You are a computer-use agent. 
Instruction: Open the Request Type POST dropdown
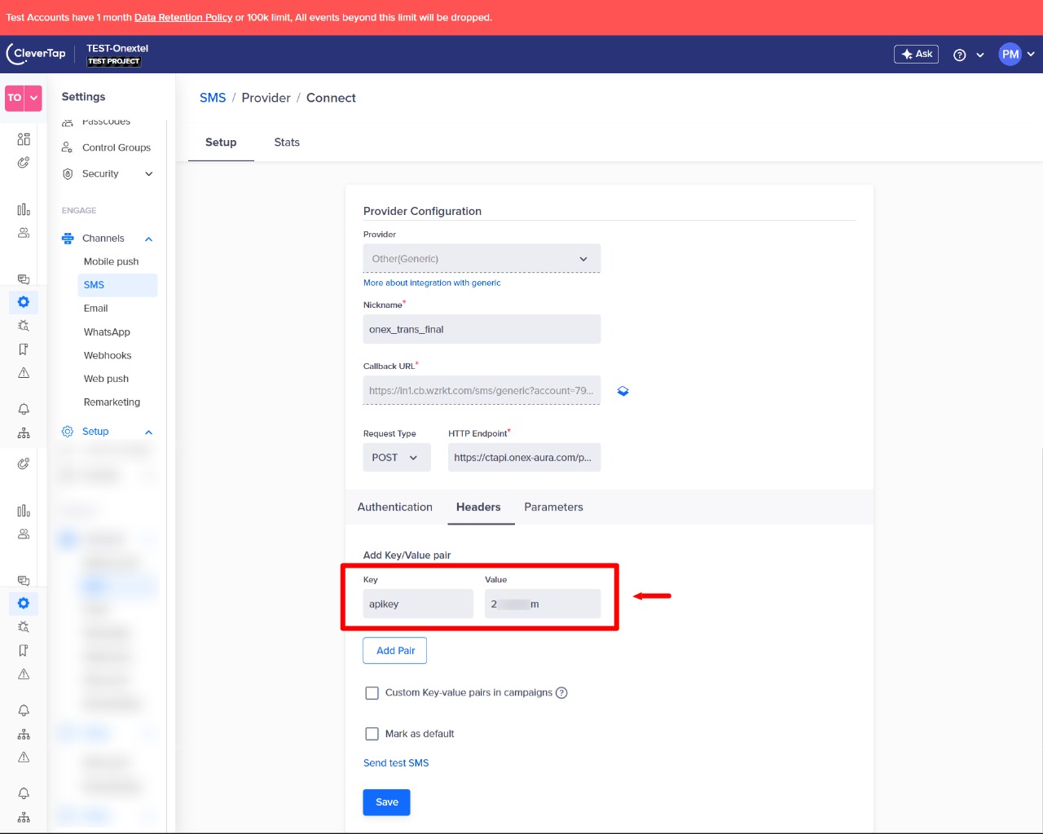pos(396,458)
